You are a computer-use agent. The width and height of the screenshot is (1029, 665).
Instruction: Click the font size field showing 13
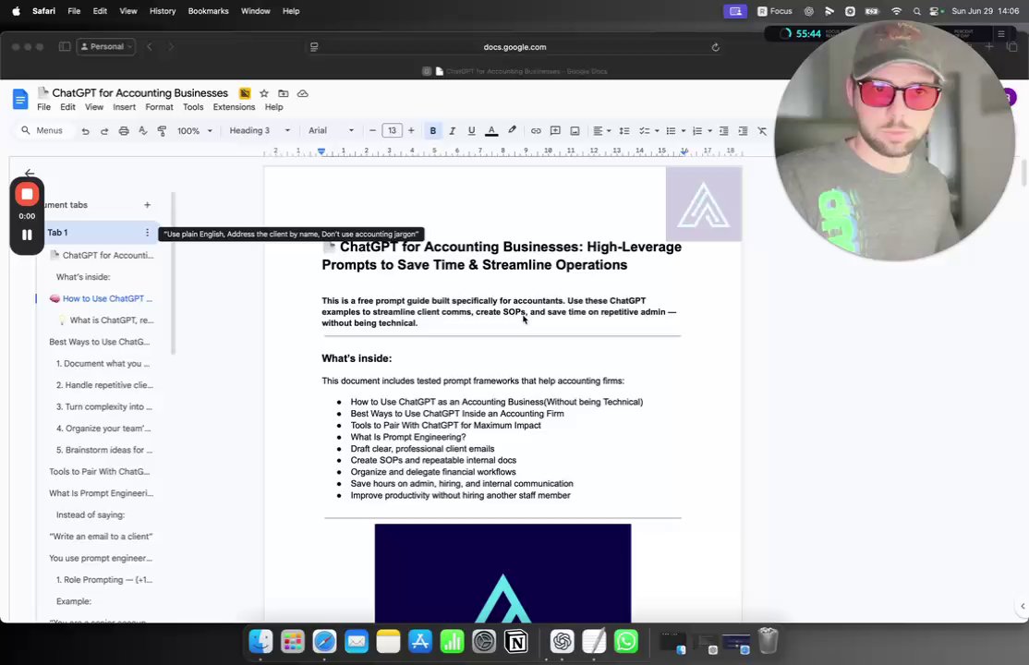pos(392,130)
